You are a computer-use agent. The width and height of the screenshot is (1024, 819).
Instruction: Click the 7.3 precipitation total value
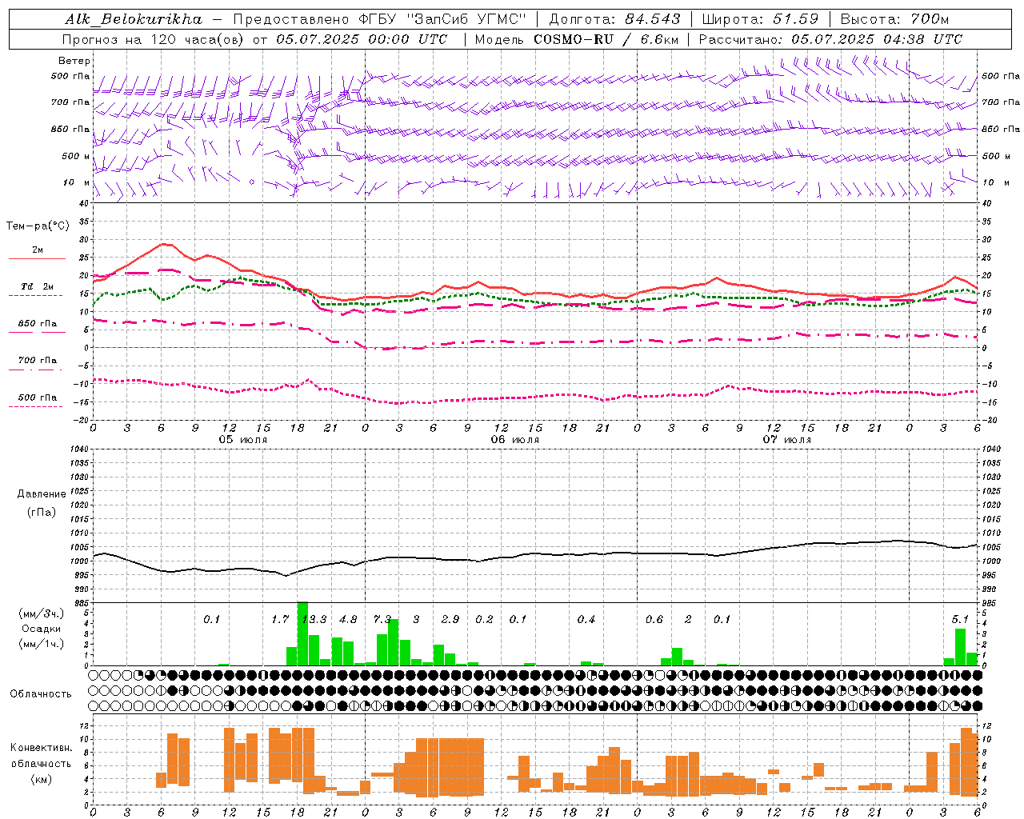click(382, 619)
